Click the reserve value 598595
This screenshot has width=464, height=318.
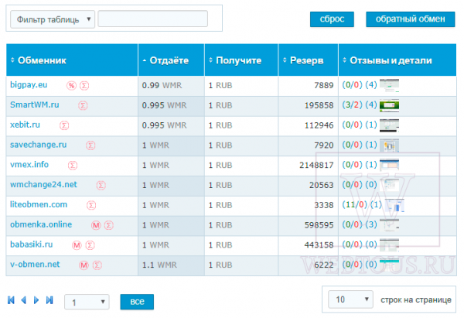click(319, 225)
